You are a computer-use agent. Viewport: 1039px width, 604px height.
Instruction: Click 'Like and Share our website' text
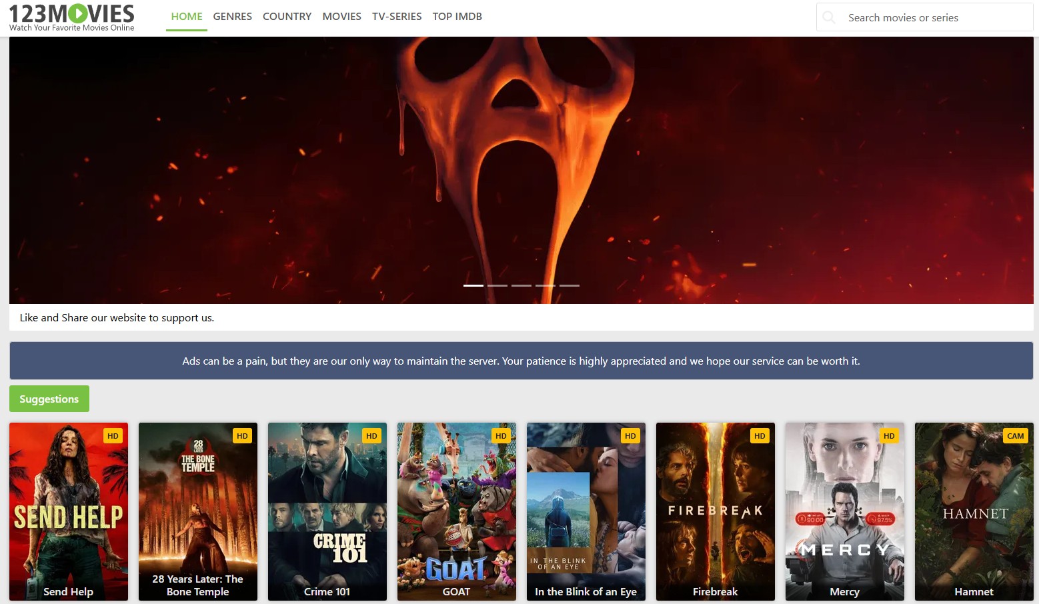[117, 317]
